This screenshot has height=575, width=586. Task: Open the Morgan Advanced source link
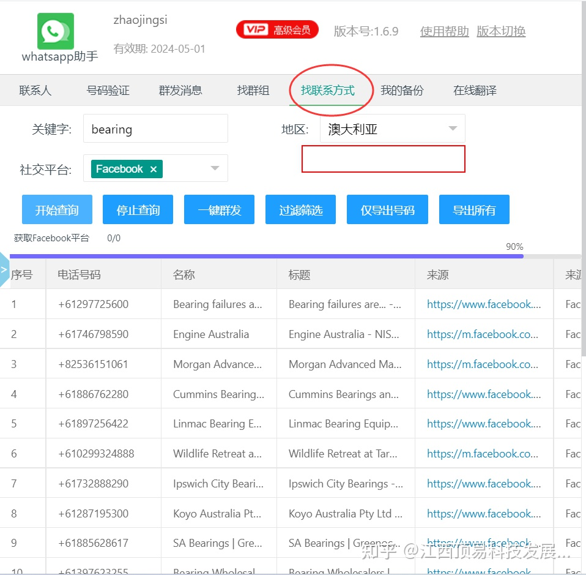point(483,364)
